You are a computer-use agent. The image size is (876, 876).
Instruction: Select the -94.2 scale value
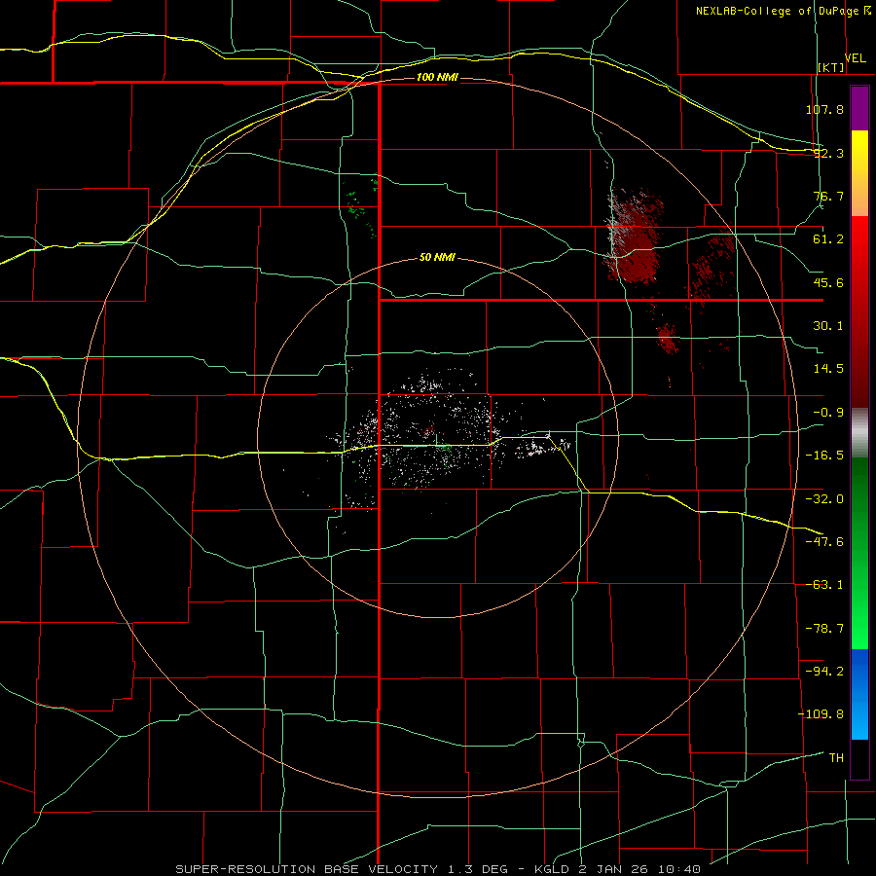[x=824, y=672]
